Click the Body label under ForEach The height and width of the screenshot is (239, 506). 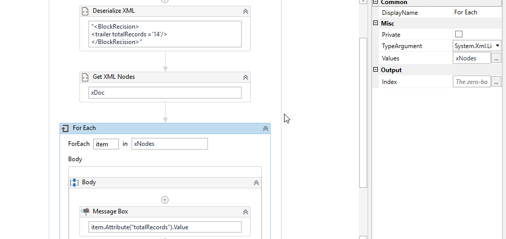(x=75, y=159)
